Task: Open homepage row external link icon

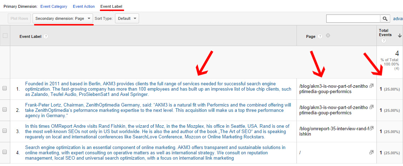Action: 371,152
